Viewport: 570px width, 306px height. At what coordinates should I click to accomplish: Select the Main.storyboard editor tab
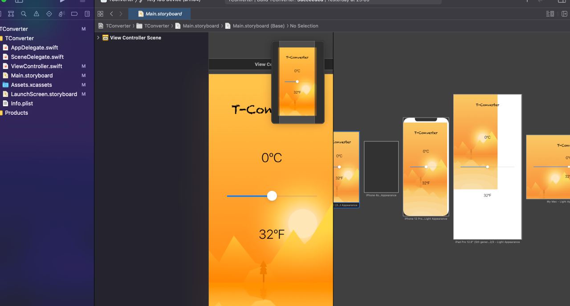point(159,14)
